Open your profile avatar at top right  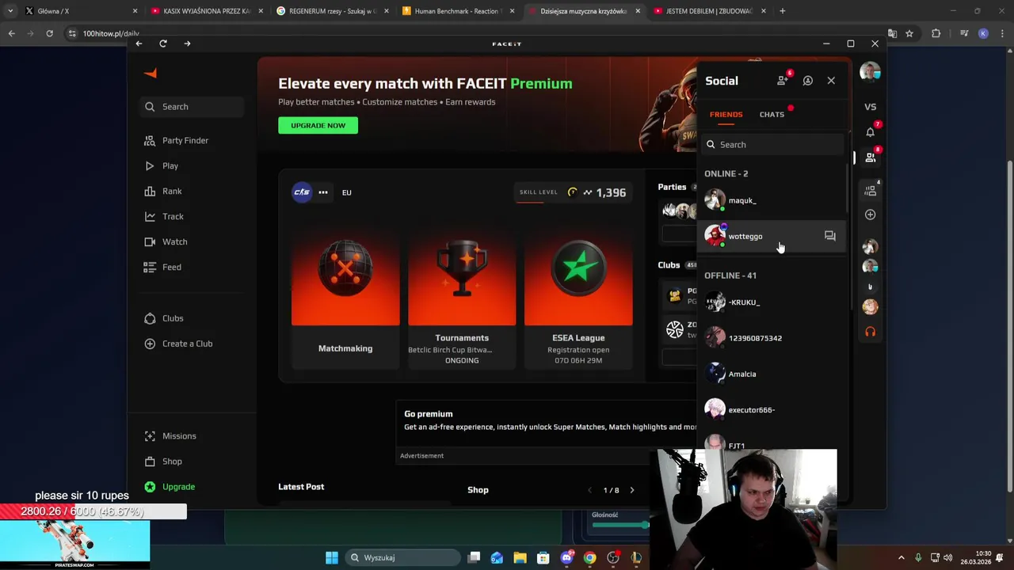[870, 72]
